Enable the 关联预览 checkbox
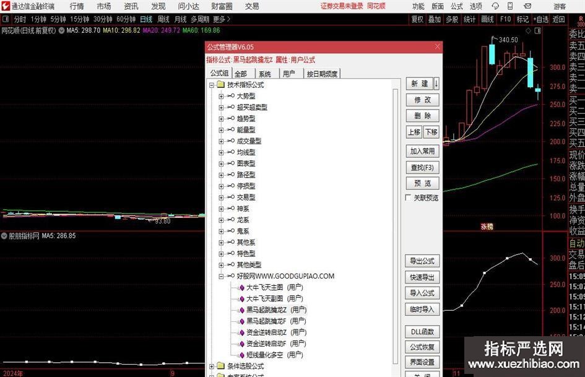This screenshot has width=585, height=377. coord(408,197)
